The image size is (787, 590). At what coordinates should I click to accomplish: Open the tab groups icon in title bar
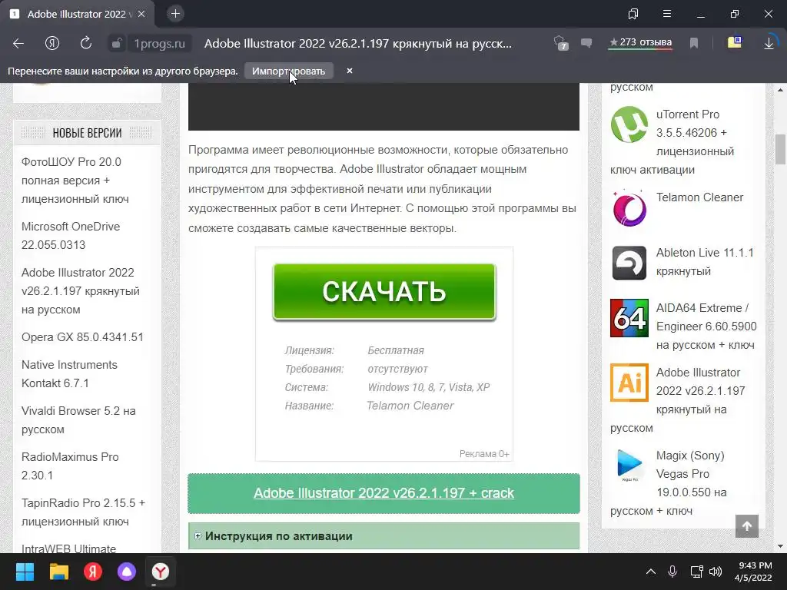pyautogui.click(x=633, y=14)
